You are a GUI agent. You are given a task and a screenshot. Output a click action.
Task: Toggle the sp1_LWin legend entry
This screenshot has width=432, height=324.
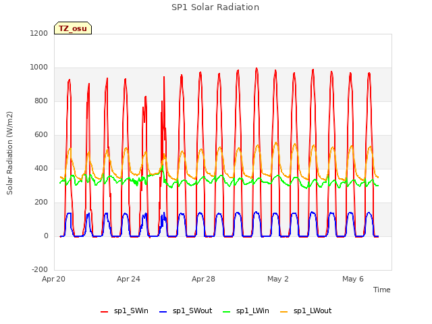pos(246,311)
